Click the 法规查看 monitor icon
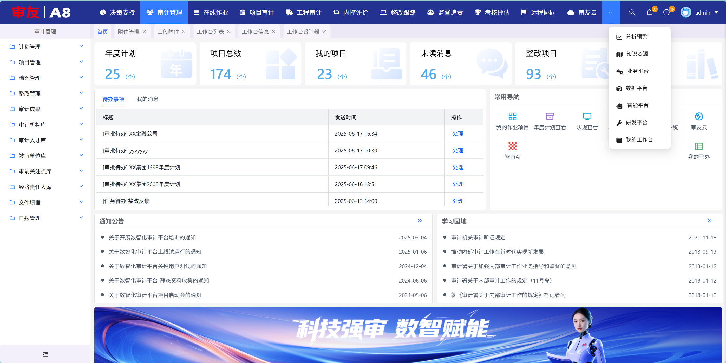The height and width of the screenshot is (363, 726). (x=587, y=117)
